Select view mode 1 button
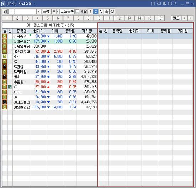 pyautogui.click(x=91, y=11)
